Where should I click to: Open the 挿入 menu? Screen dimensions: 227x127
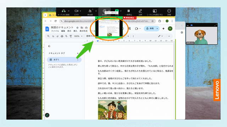75,31
